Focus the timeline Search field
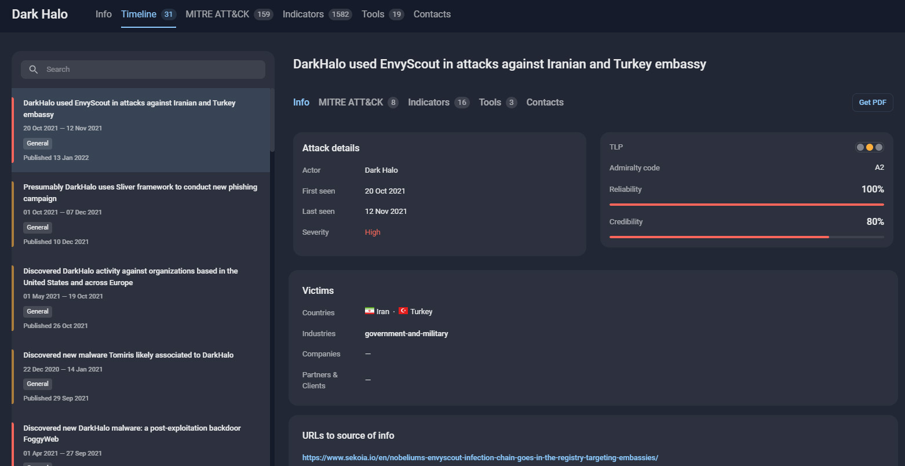Image resolution: width=905 pixels, height=466 pixels. (151, 70)
